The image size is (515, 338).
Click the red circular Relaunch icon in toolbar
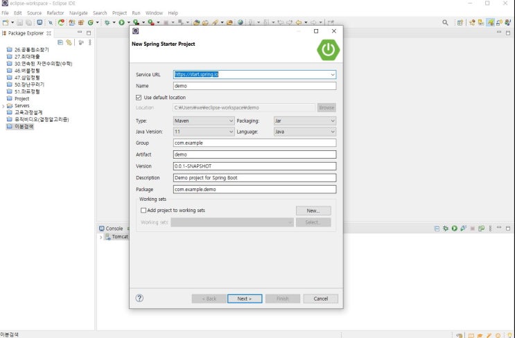pos(61,23)
